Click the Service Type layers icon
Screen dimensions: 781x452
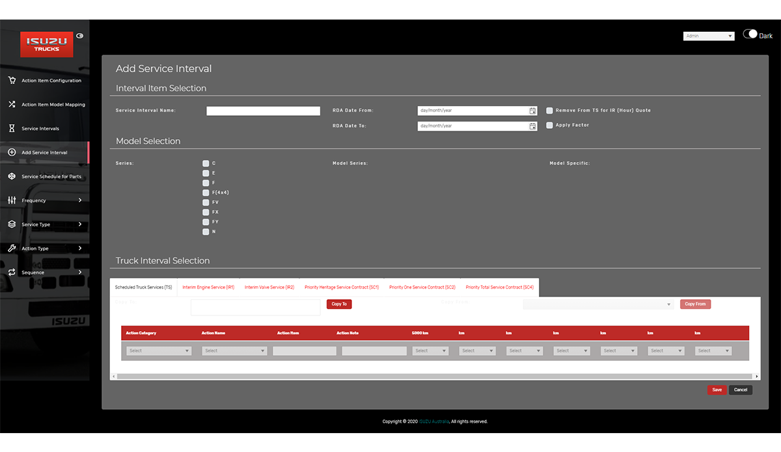click(12, 224)
